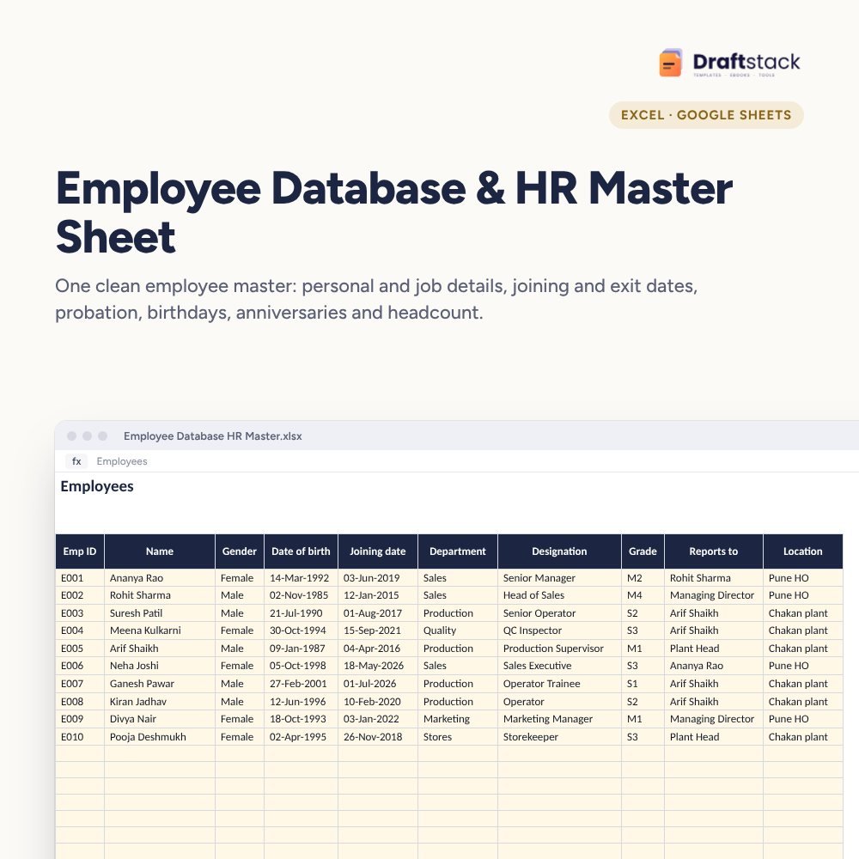859x859 pixels.
Task: Click cell E001
Action: pos(80,577)
